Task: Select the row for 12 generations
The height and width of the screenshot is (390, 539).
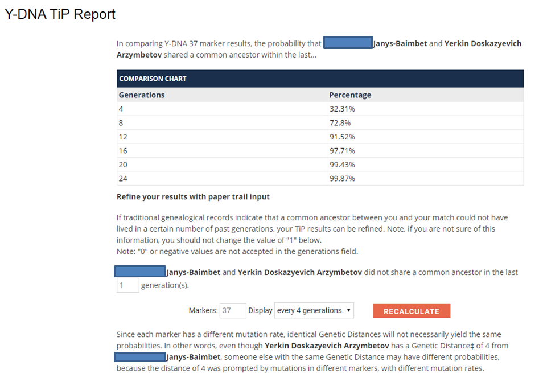Action: click(x=320, y=137)
